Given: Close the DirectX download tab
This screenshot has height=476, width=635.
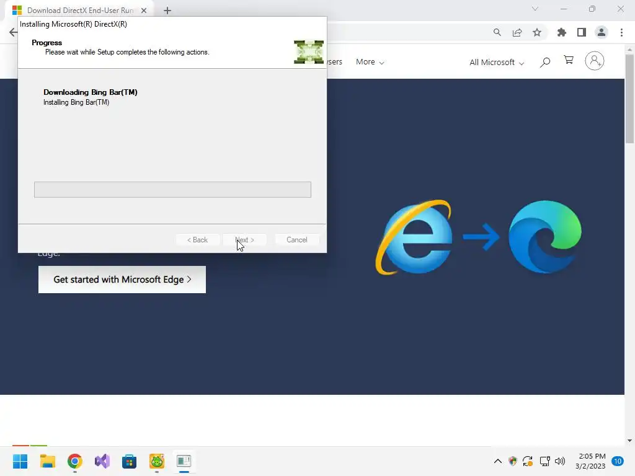Looking at the screenshot, I should click(144, 11).
